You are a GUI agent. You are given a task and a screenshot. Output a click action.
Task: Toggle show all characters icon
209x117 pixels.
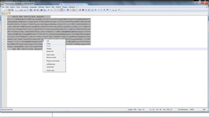click(65, 10)
